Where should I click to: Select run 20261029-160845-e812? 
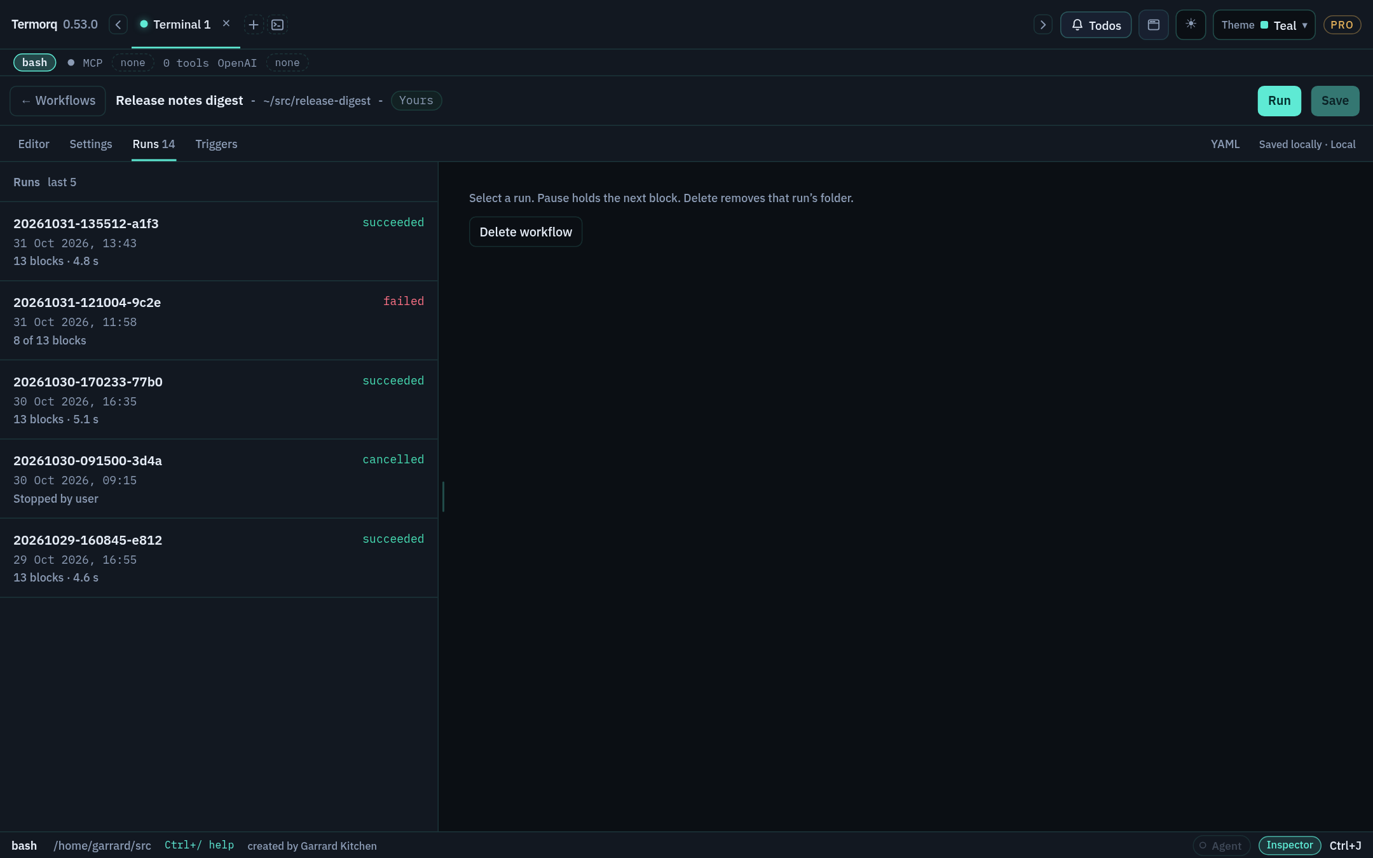(x=219, y=558)
